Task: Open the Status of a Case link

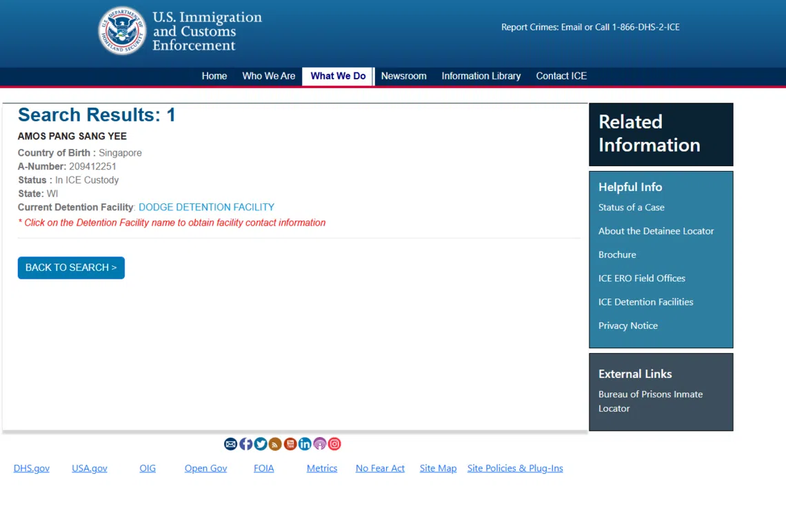Action: coord(631,207)
